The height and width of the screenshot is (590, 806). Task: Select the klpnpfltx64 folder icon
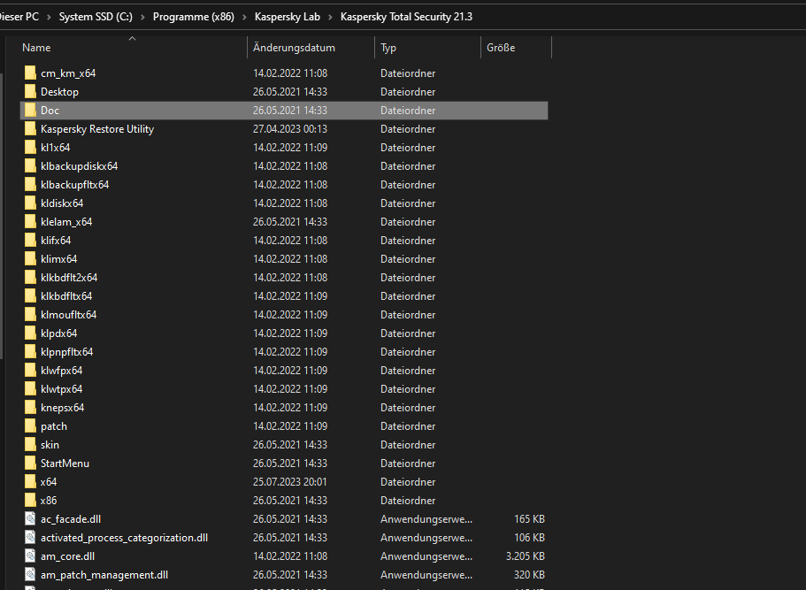[30, 351]
